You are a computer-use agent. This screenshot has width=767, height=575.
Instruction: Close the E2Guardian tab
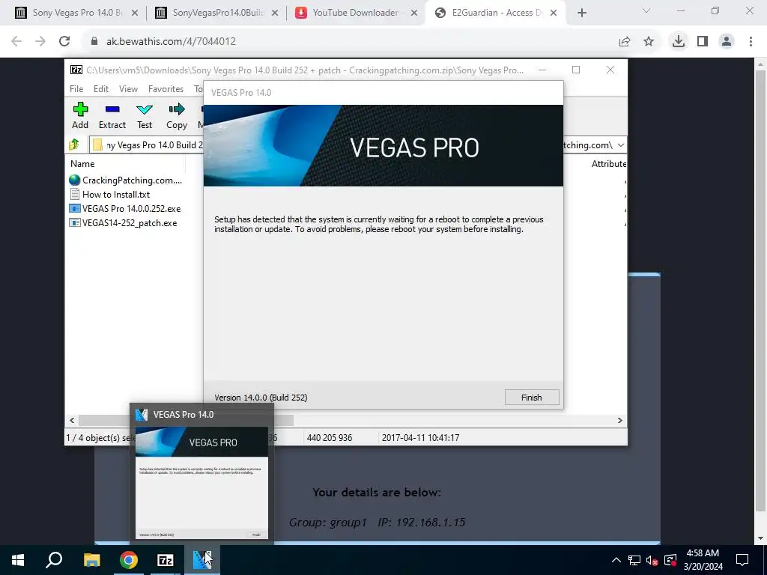coord(554,13)
